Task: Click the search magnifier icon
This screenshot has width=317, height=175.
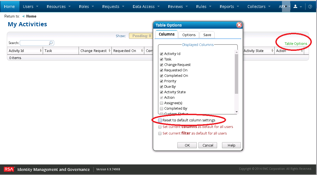Action: (51, 43)
